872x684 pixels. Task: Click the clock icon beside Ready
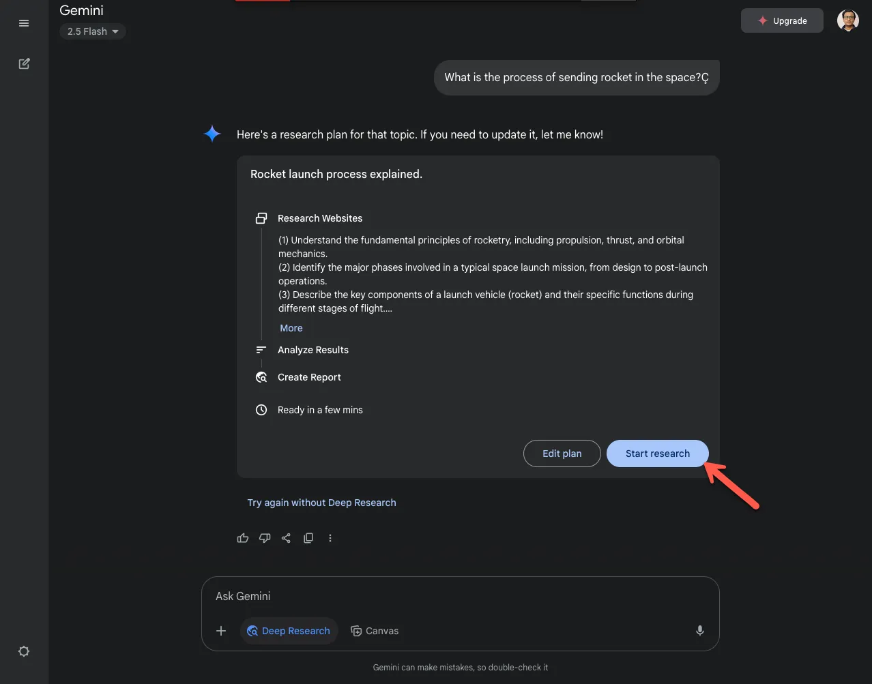coord(261,410)
